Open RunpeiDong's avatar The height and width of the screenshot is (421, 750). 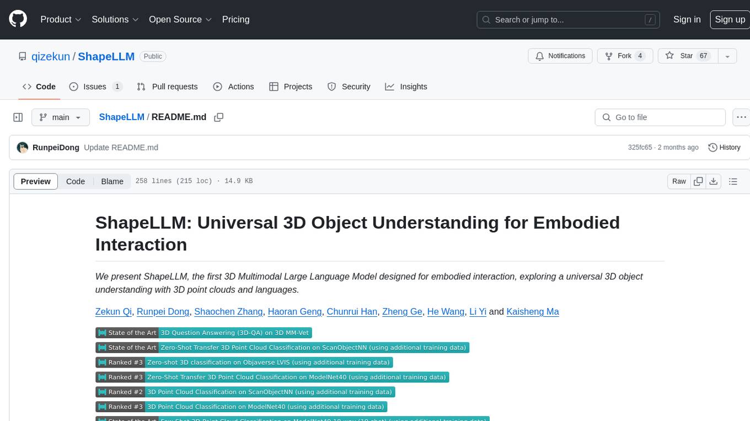[23, 148]
